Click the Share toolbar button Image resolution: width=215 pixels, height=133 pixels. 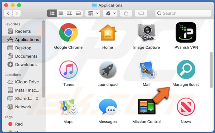click(126, 13)
